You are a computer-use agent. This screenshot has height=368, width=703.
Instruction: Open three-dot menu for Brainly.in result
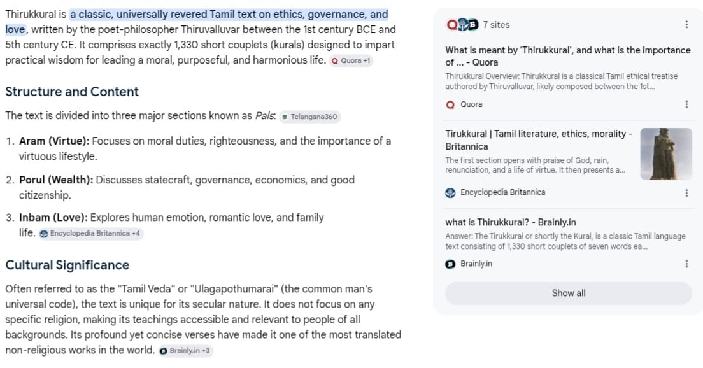(x=686, y=264)
